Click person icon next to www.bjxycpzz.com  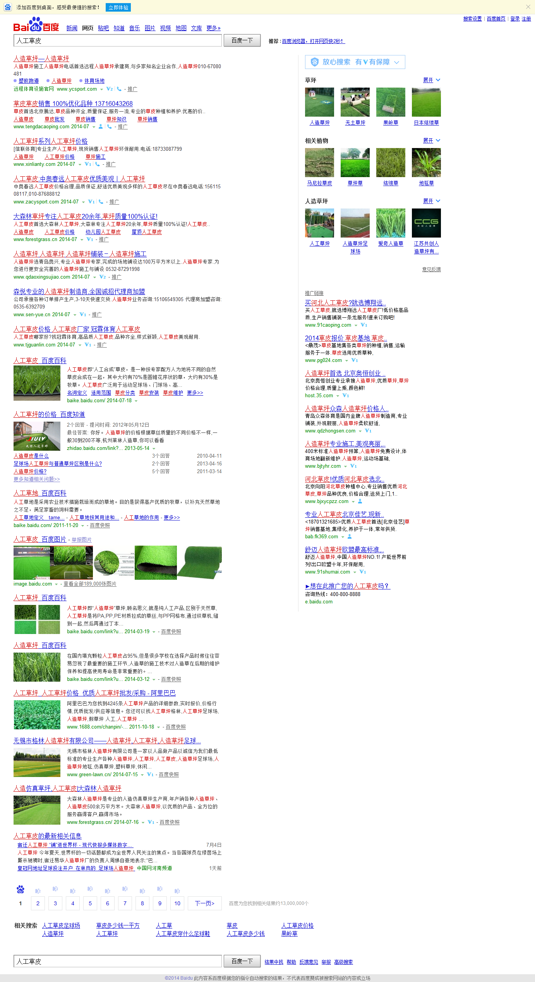(360, 501)
